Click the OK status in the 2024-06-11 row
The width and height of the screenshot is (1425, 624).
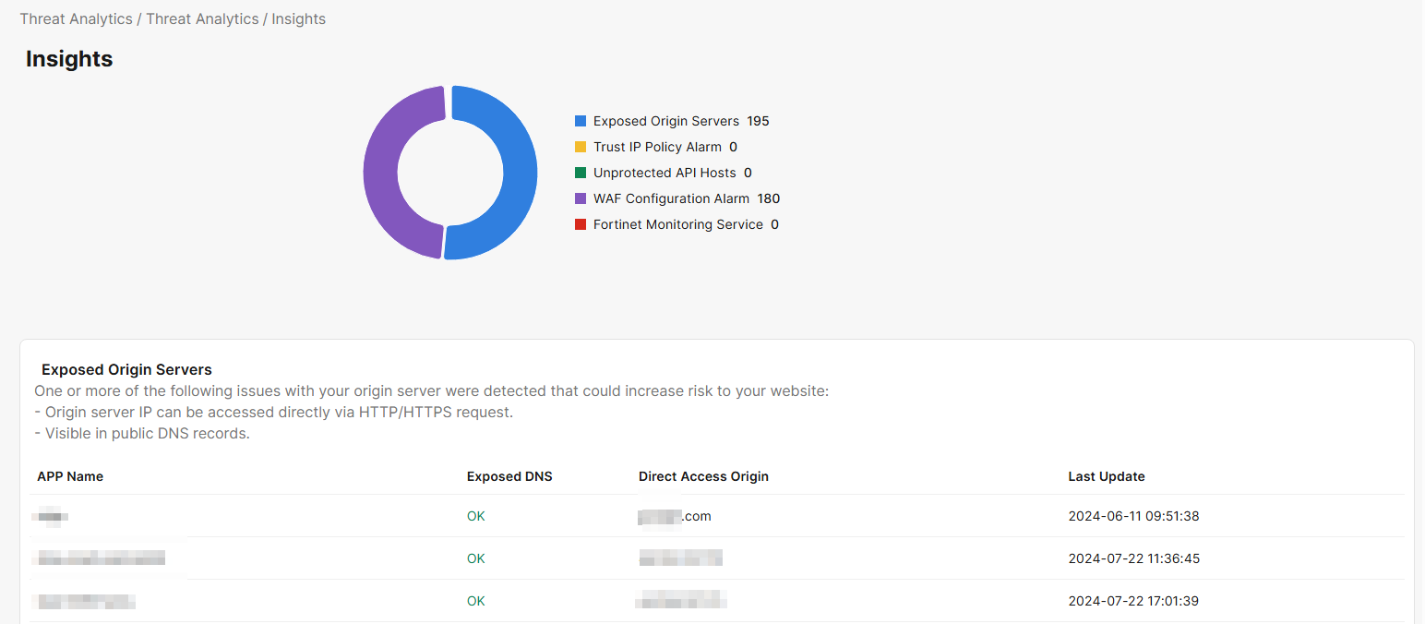(475, 516)
